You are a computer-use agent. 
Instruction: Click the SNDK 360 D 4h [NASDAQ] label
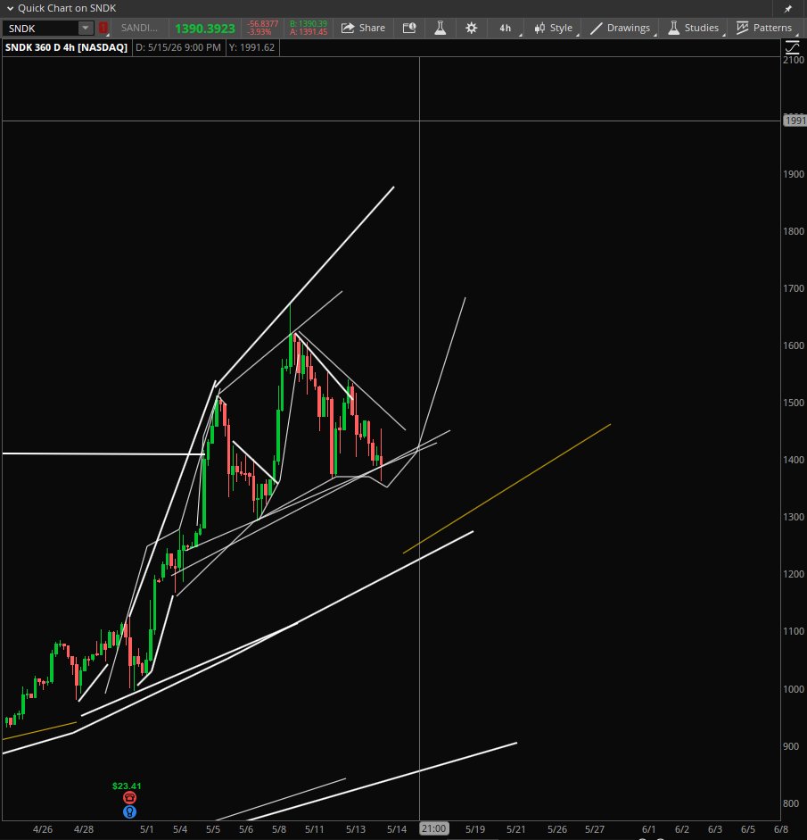[66, 47]
